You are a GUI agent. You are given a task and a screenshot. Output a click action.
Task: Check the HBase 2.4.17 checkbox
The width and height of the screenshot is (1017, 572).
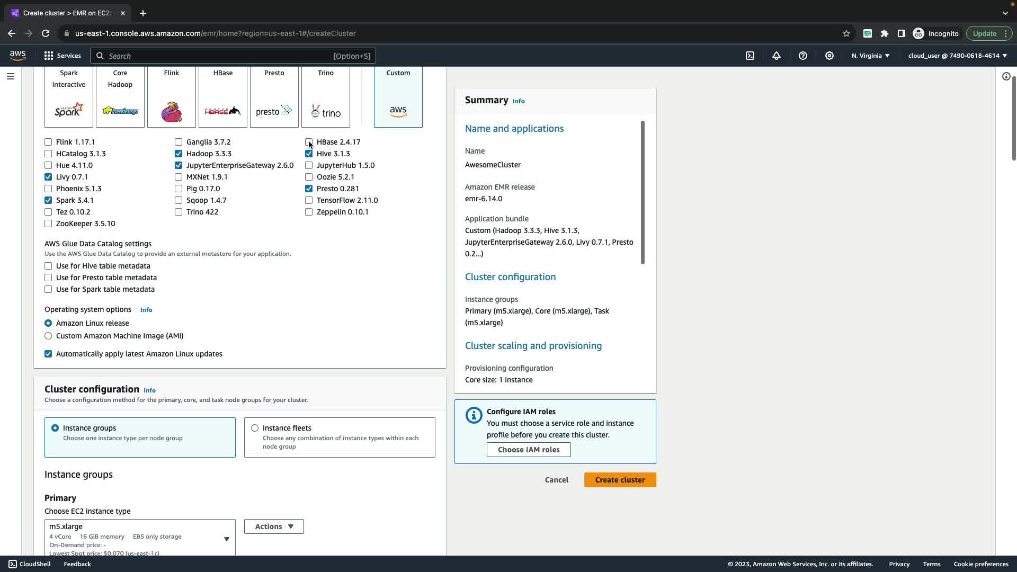pos(309,142)
